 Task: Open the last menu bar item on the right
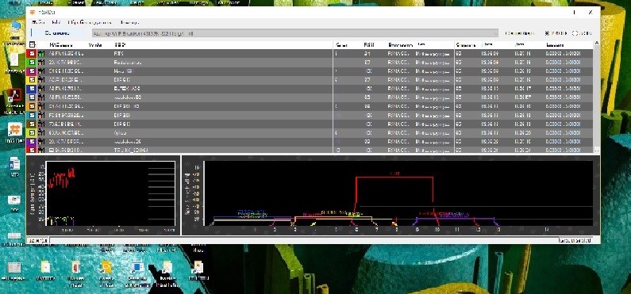tap(129, 22)
